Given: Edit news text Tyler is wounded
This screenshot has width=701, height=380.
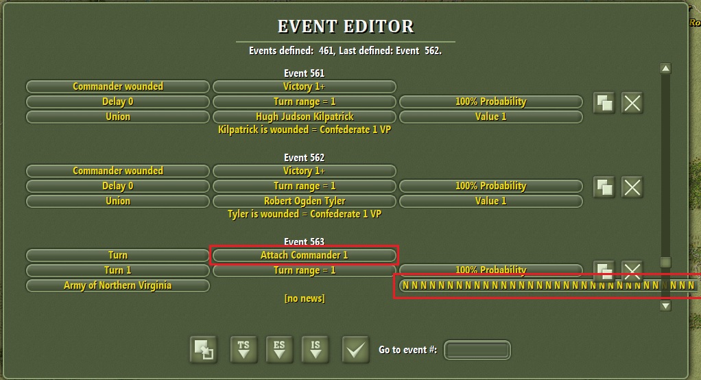Looking at the screenshot, I should pyautogui.click(x=304, y=214).
